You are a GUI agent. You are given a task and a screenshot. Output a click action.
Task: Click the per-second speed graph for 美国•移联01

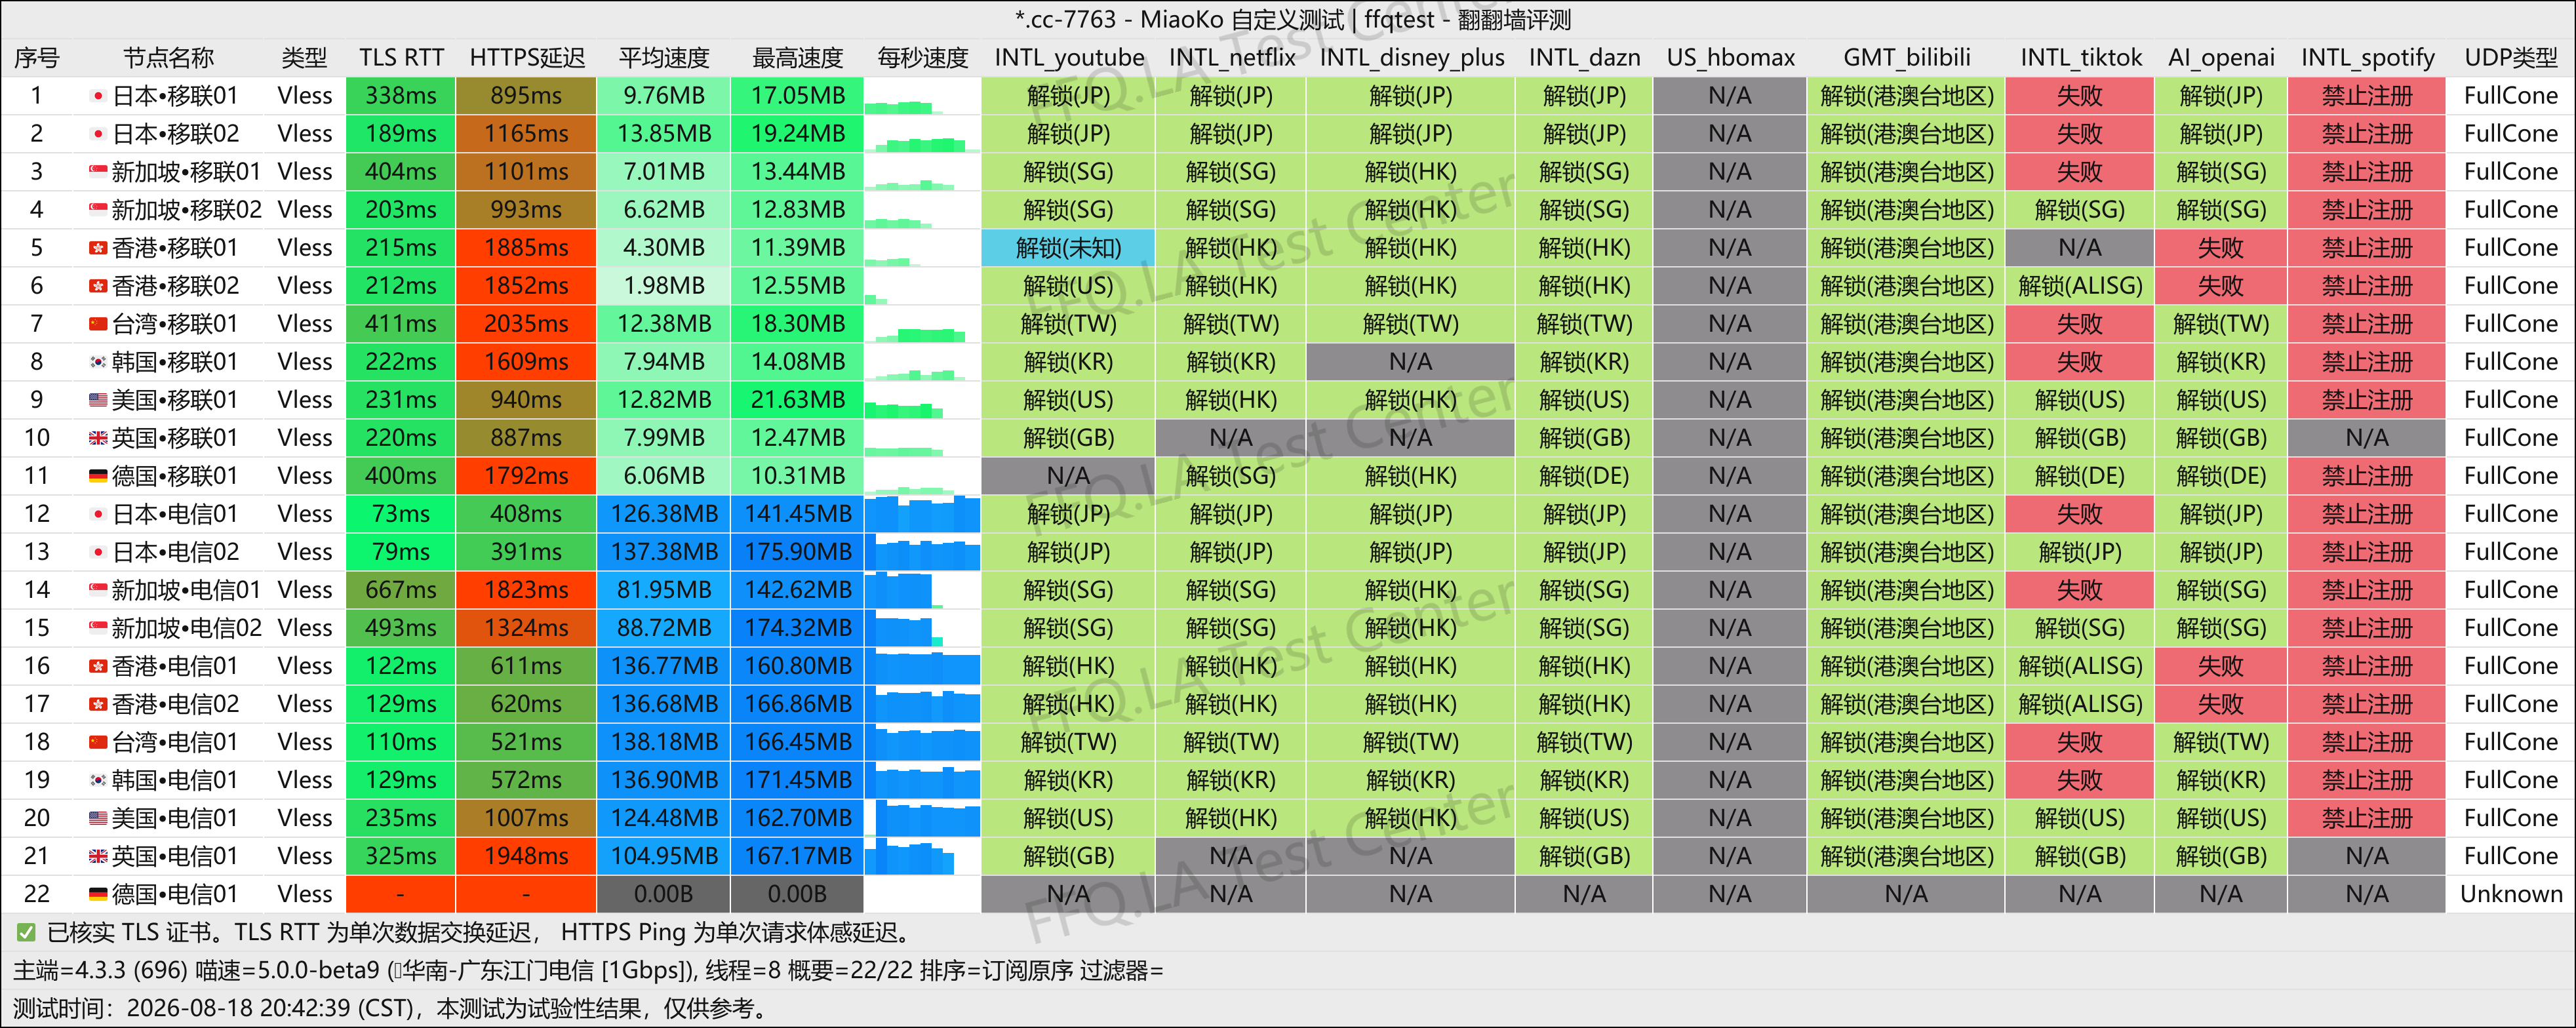[x=922, y=400]
